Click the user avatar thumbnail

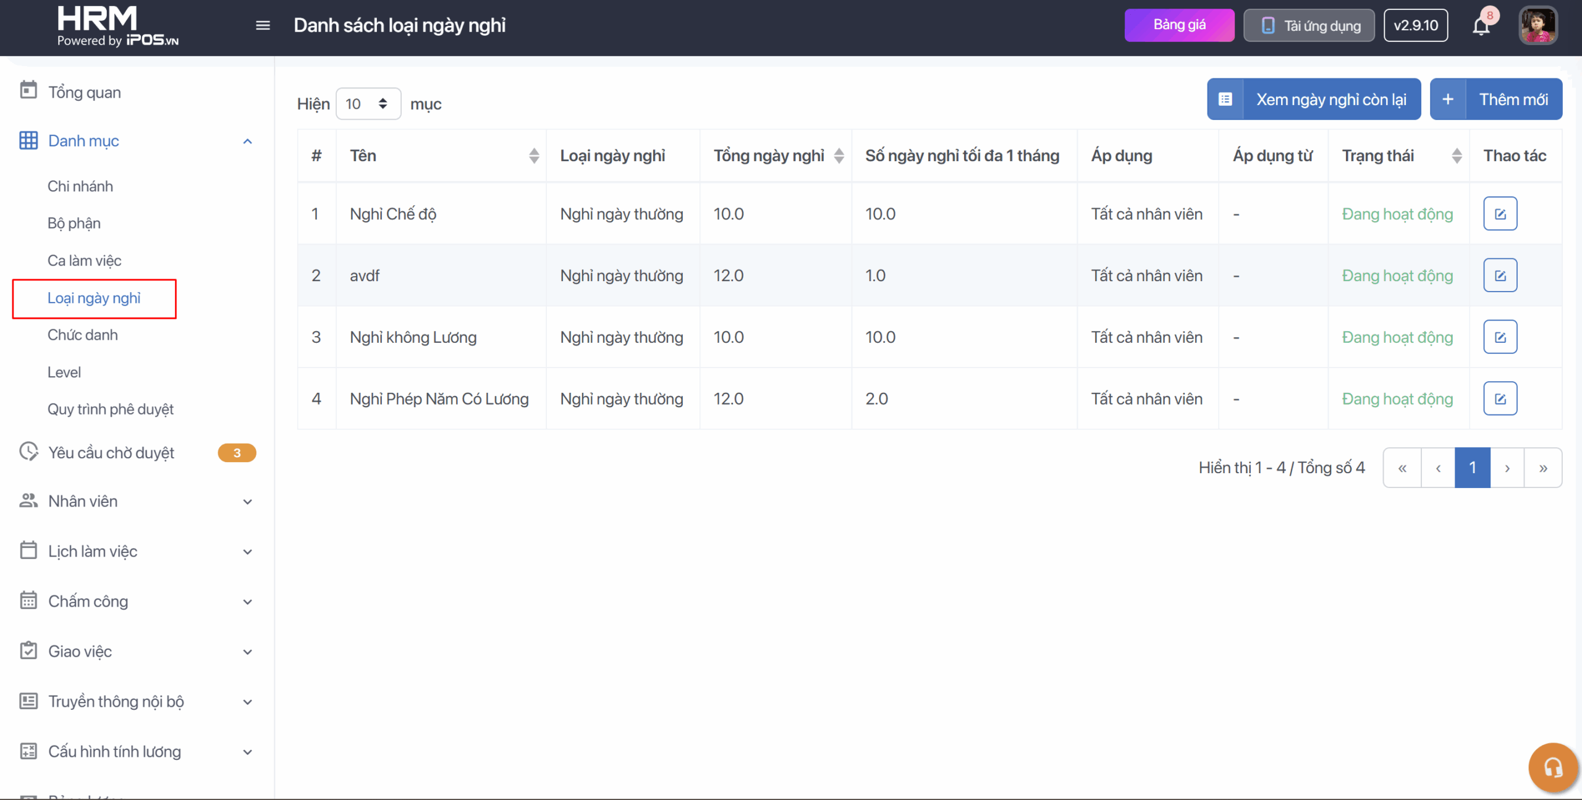coord(1538,26)
